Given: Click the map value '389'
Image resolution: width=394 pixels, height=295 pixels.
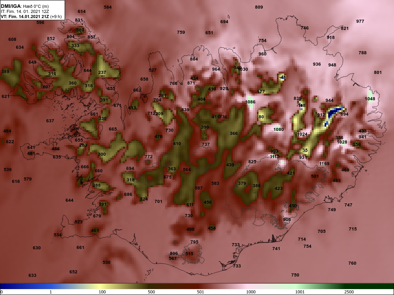Looking at the screenshot, I should (x=5, y=72).
